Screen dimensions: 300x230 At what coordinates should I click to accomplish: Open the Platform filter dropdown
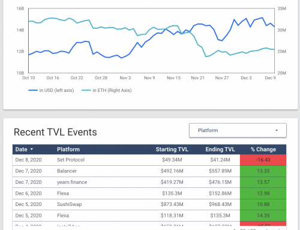tap(238, 130)
